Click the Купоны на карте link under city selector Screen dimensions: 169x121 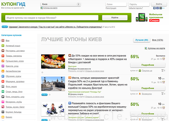50,8
